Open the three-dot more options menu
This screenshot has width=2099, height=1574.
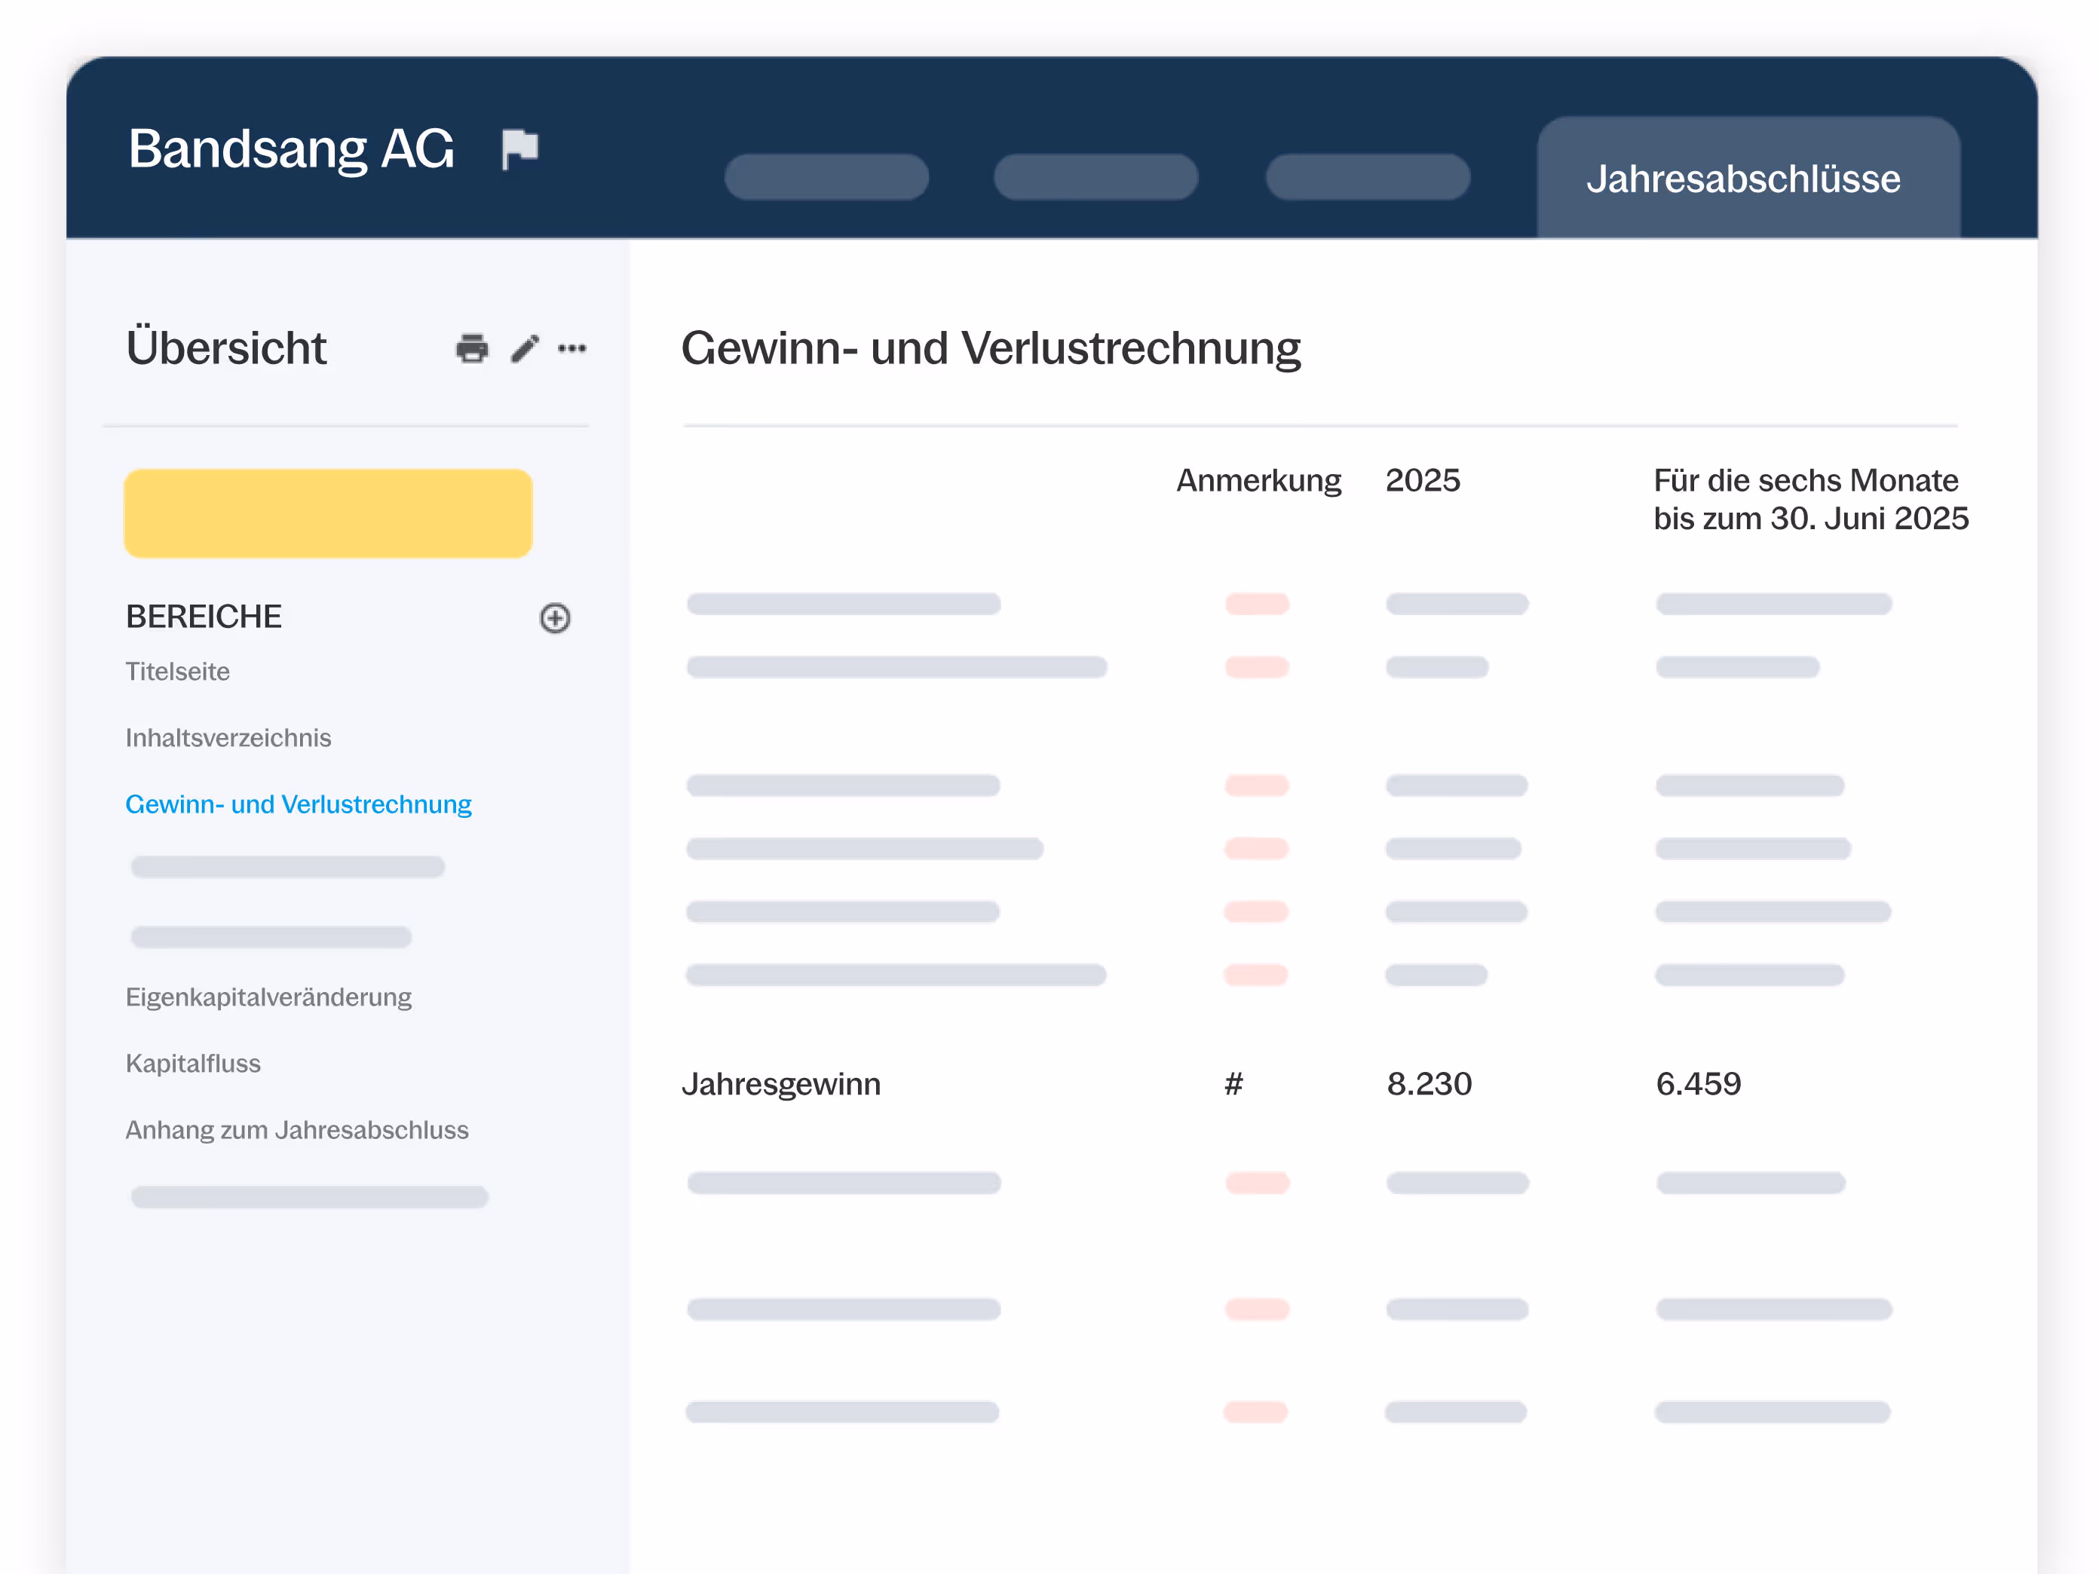572,348
